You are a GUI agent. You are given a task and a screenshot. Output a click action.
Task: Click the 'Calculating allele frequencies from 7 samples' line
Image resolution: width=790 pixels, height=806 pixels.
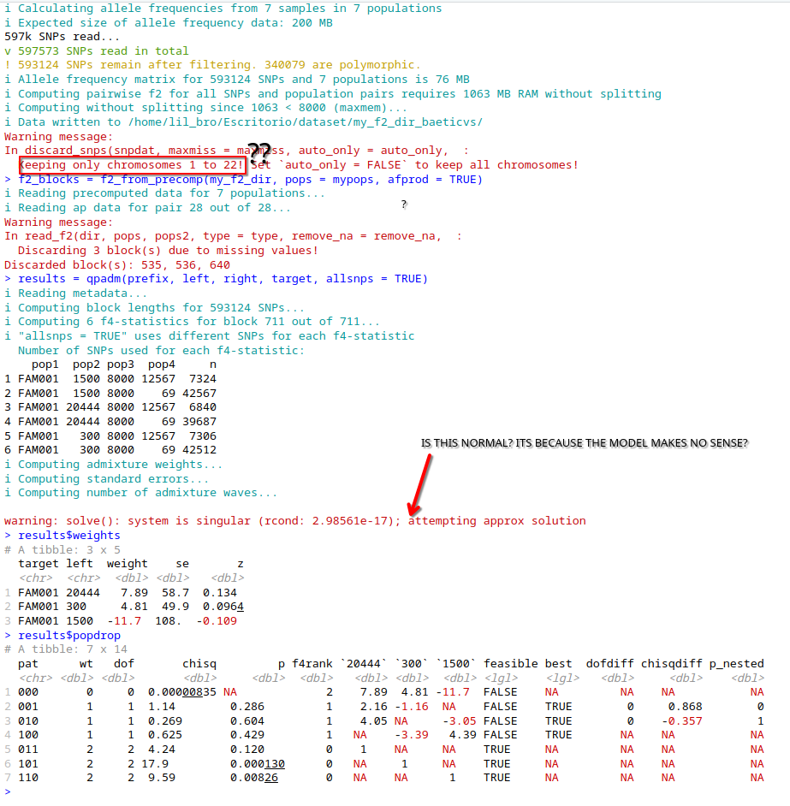223,9
